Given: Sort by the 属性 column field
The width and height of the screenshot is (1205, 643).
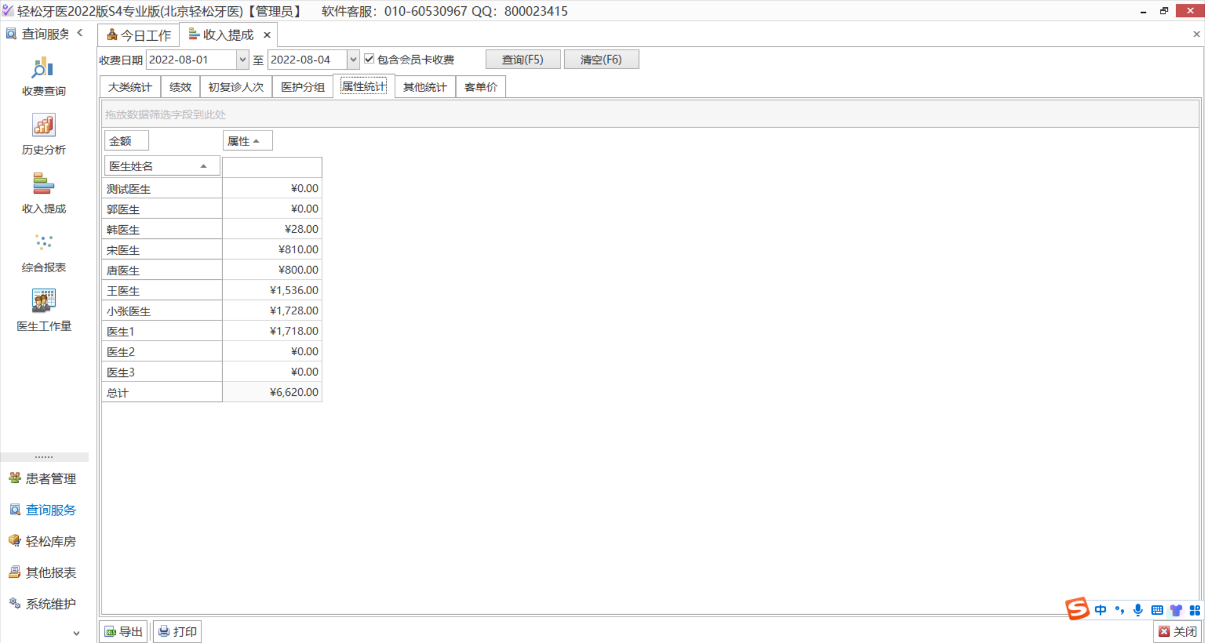Looking at the screenshot, I should [x=247, y=141].
